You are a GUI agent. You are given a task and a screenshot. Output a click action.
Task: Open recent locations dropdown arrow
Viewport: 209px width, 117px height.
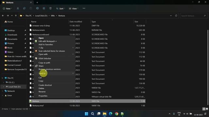pyautogui.click(x=12, y=16)
